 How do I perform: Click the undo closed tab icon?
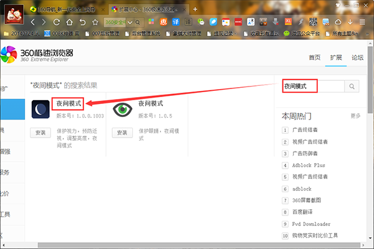pyautogui.click(x=82, y=22)
